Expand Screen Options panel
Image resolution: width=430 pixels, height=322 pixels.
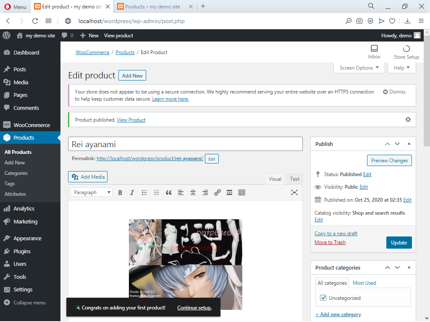(359, 68)
